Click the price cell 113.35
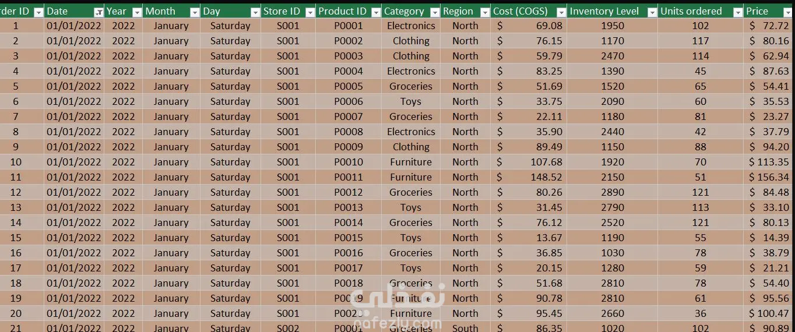Viewport: 795px width, 332px height. 769,162
